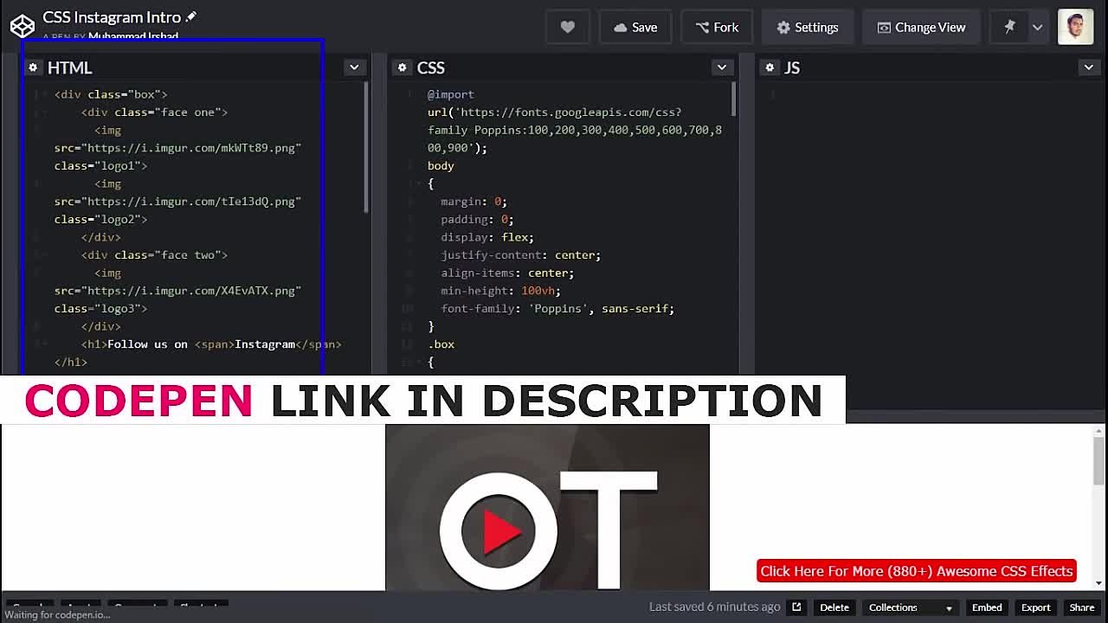Click the HTML editor vertical scrollbar
1108x623 pixels.
366,147
